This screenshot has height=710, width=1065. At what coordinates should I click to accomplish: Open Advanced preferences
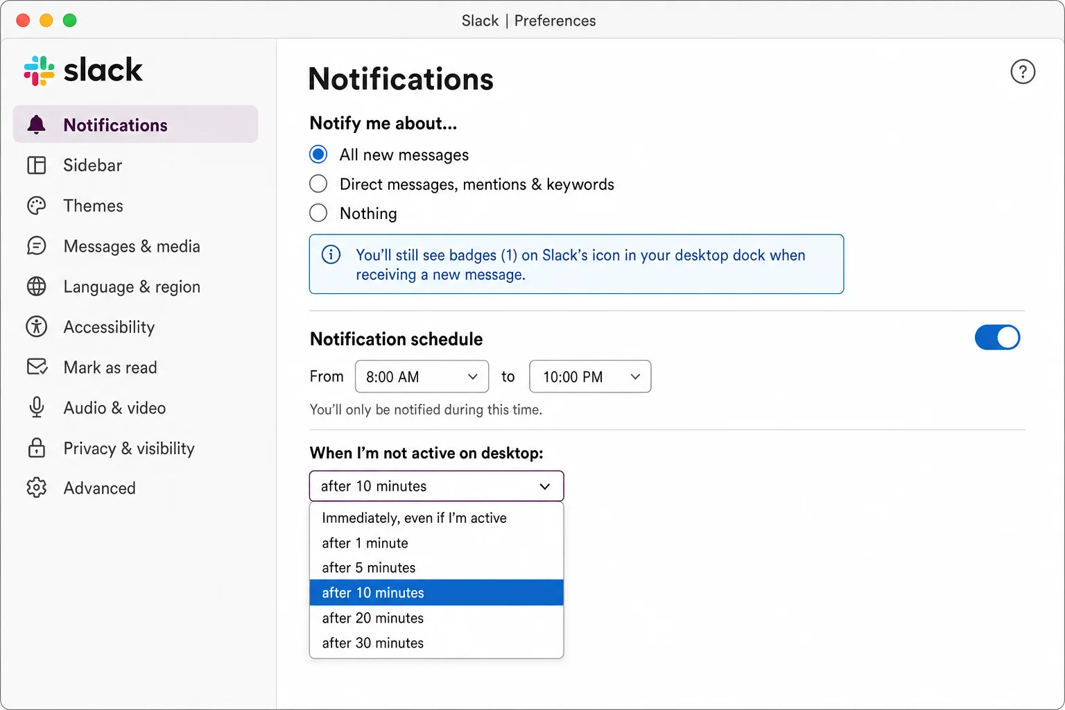coord(135,488)
